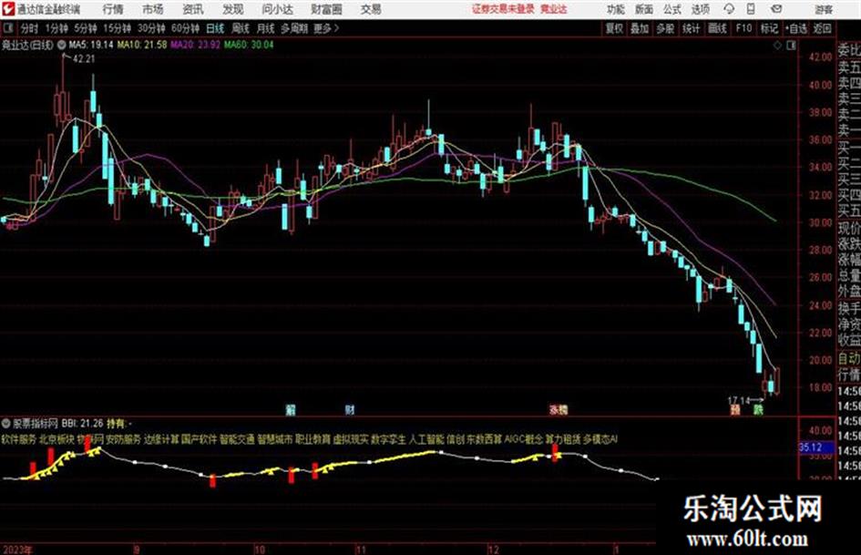Click the mobile phone icon
Image resolution: width=861 pixels, height=555 pixels.
(751, 9)
